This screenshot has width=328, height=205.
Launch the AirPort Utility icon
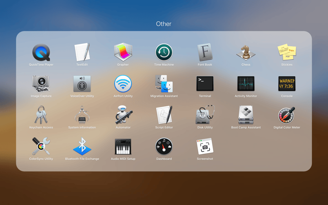[x=123, y=84]
